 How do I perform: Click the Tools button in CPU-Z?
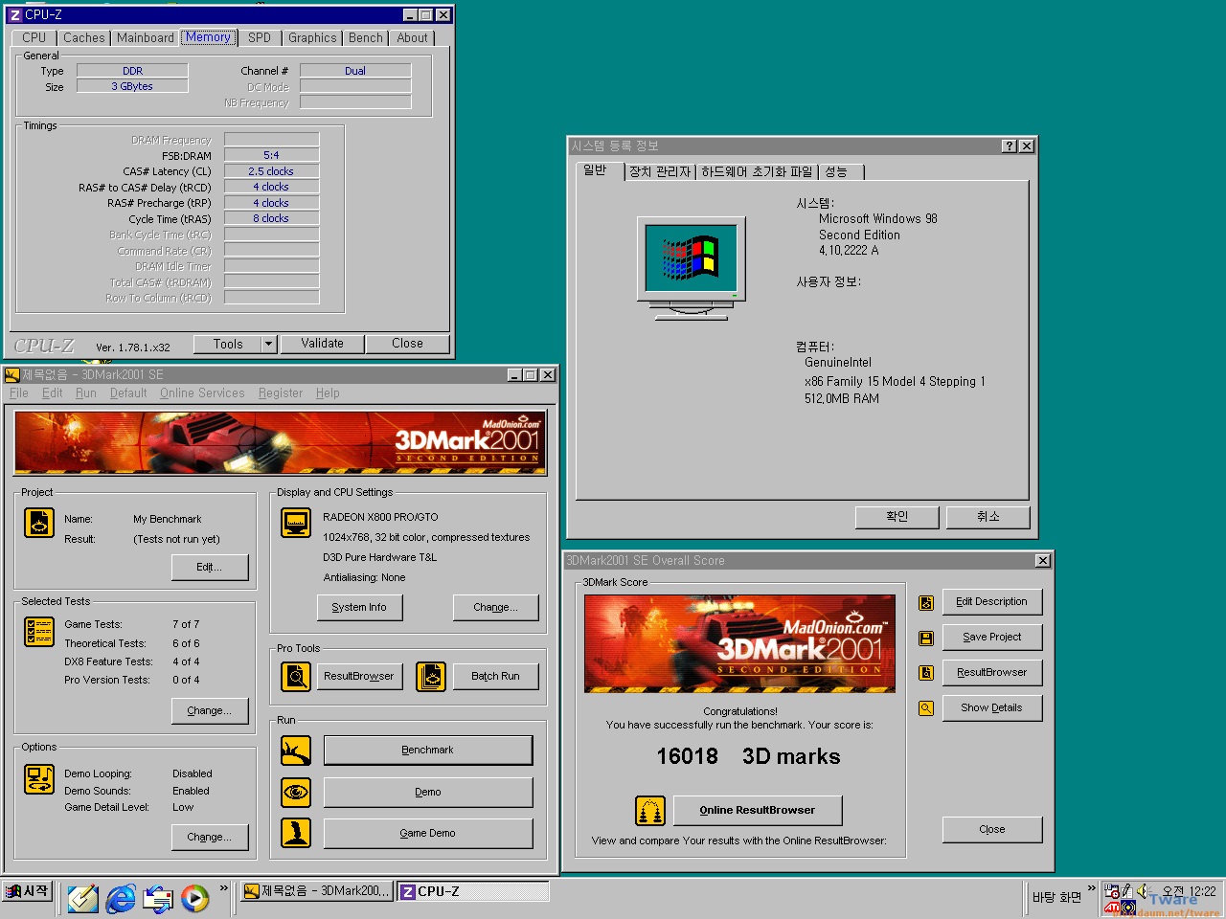click(x=228, y=344)
